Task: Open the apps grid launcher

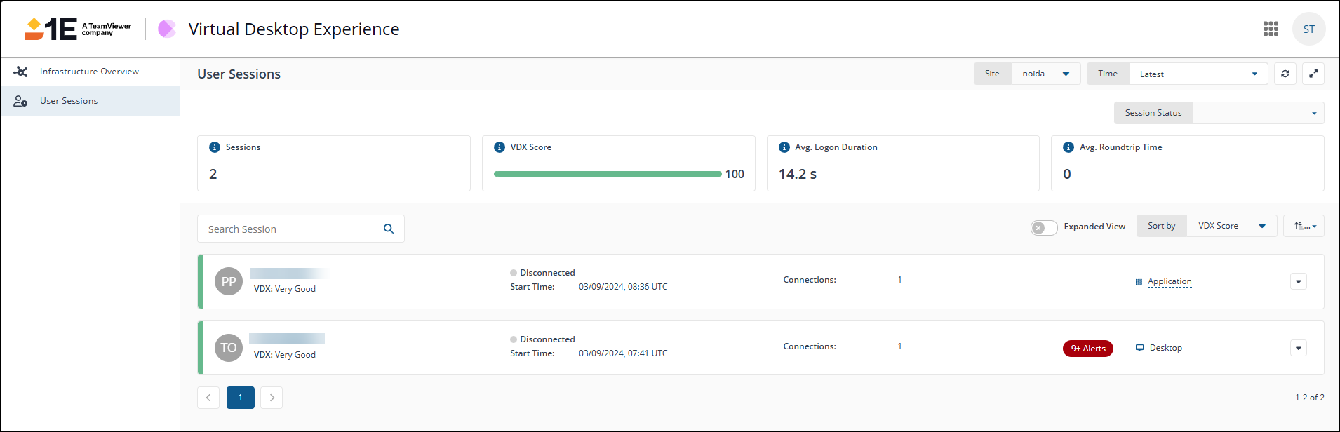Action: (1271, 29)
